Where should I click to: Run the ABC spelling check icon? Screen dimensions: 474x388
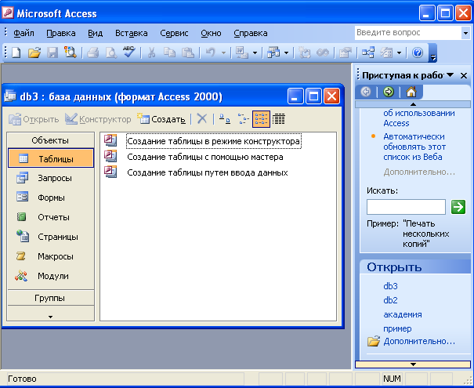coord(129,52)
